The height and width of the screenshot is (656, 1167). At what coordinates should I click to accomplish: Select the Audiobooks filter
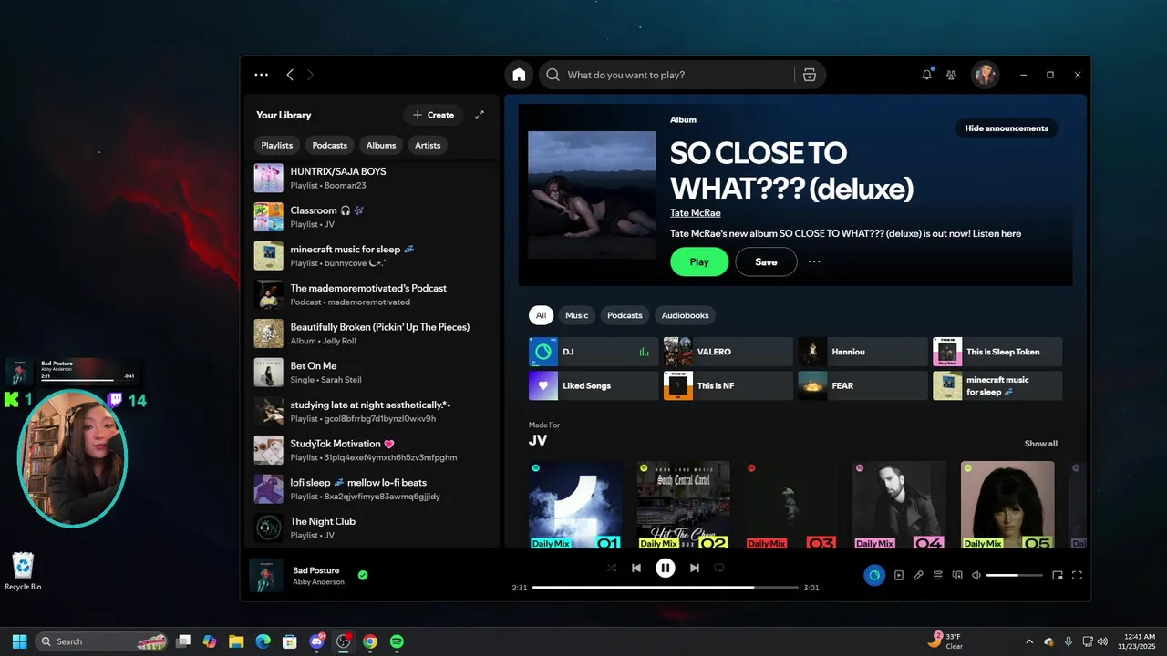tap(685, 315)
